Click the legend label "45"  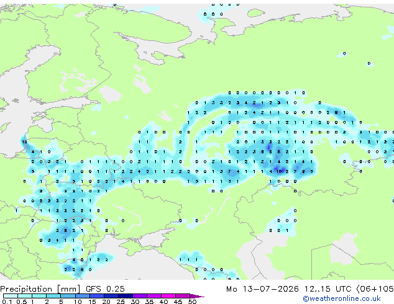click(178, 302)
